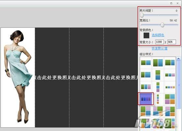Click the woman photo in first slot

(x=18, y=77)
